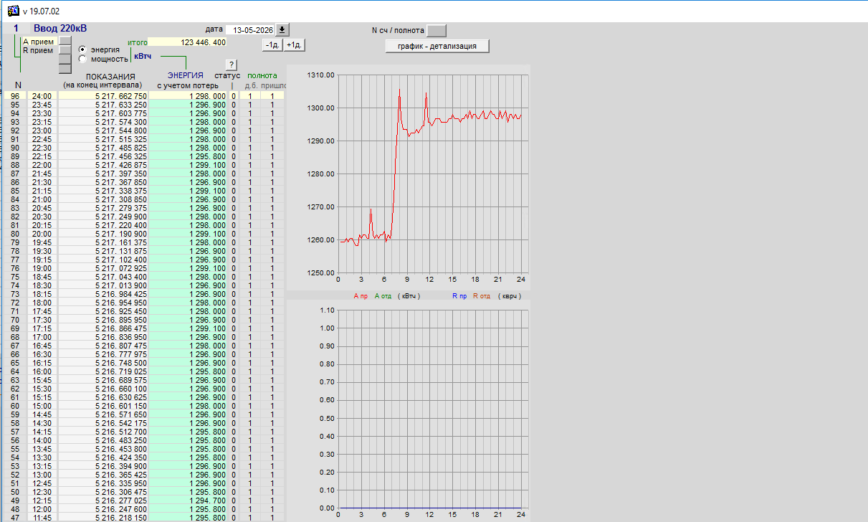Image resolution: width=868 pixels, height=522 pixels.
Task: Select reading 5 217. 249 900
Action: click(103, 216)
